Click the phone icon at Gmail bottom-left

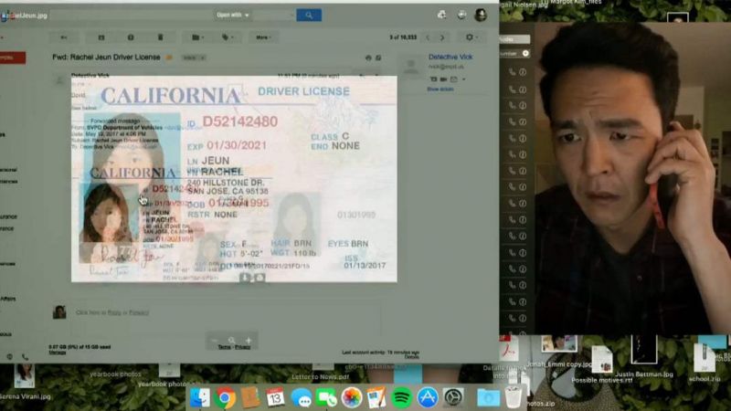point(26,357)
